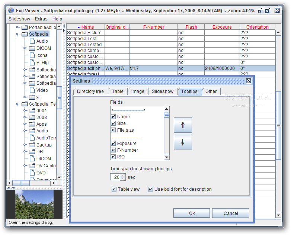Toggle the Table view checkbox
Screen dimensions: 291x235
pyautogui.click(x=114, y=189)
